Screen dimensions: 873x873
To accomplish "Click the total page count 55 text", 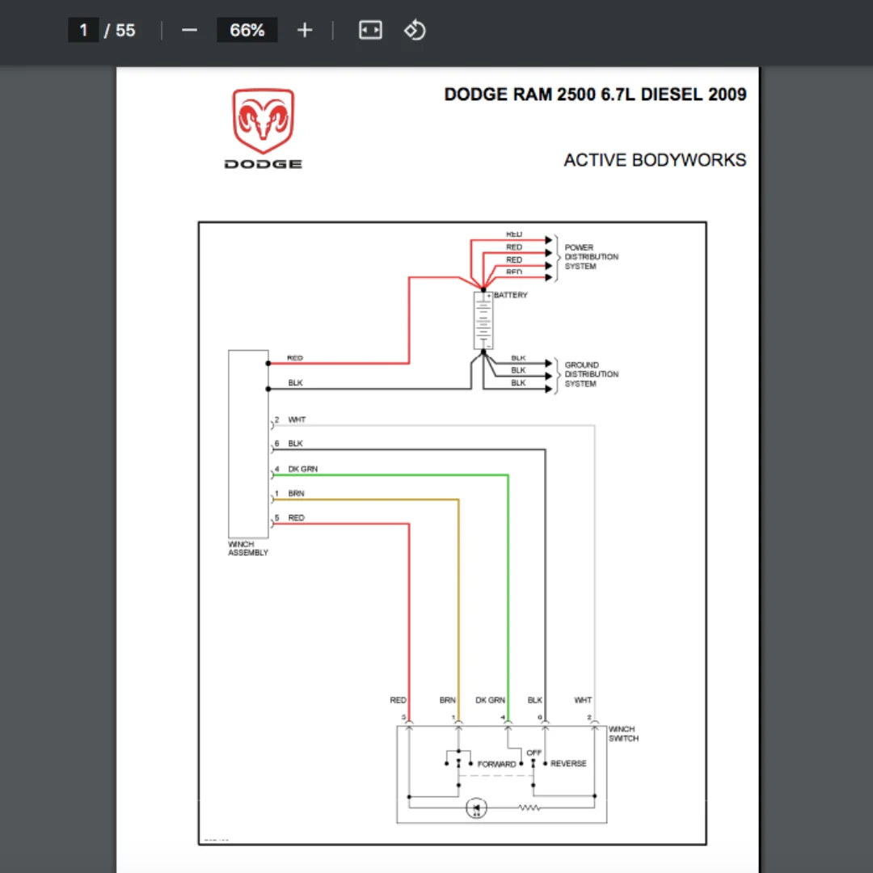I will (x=125, y=30).
